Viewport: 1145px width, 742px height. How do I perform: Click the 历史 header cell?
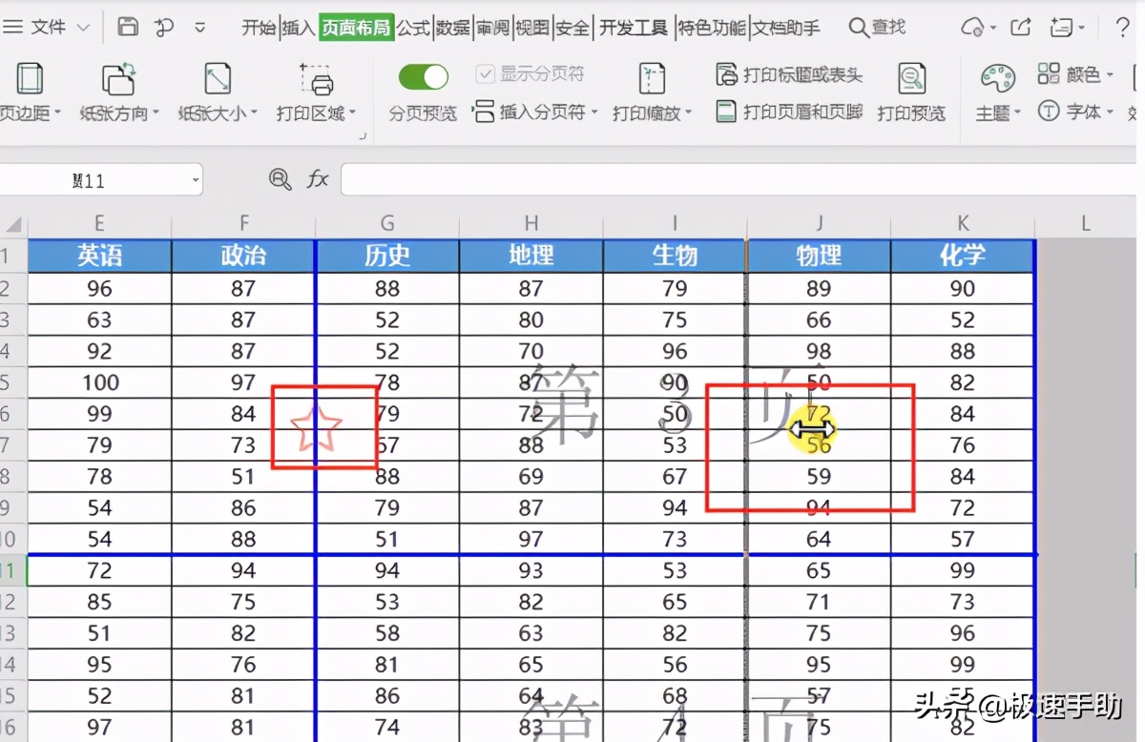tap(387, 256)
